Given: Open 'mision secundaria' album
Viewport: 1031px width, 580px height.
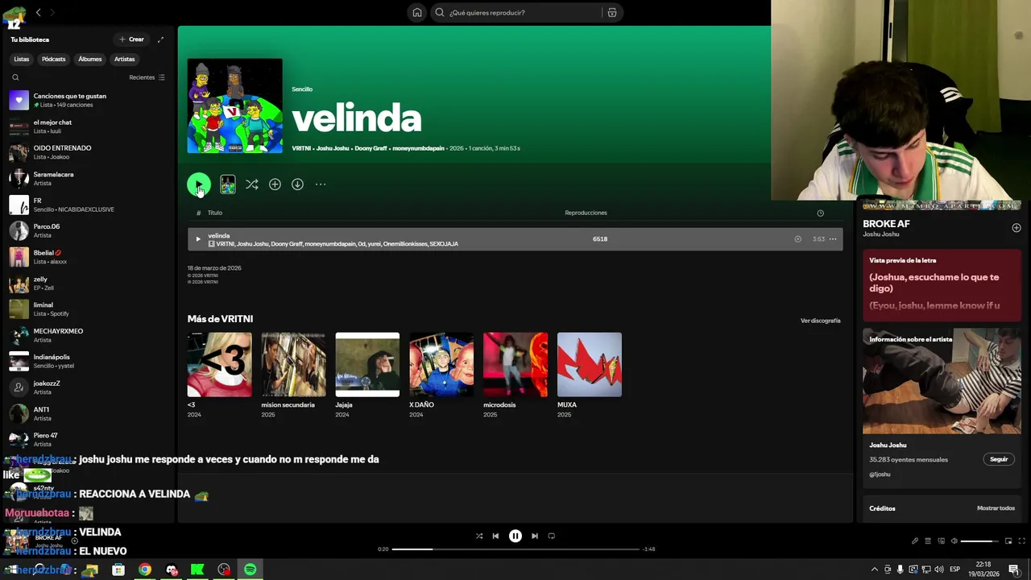Looking at the screenshot, I should pos(293,365).
